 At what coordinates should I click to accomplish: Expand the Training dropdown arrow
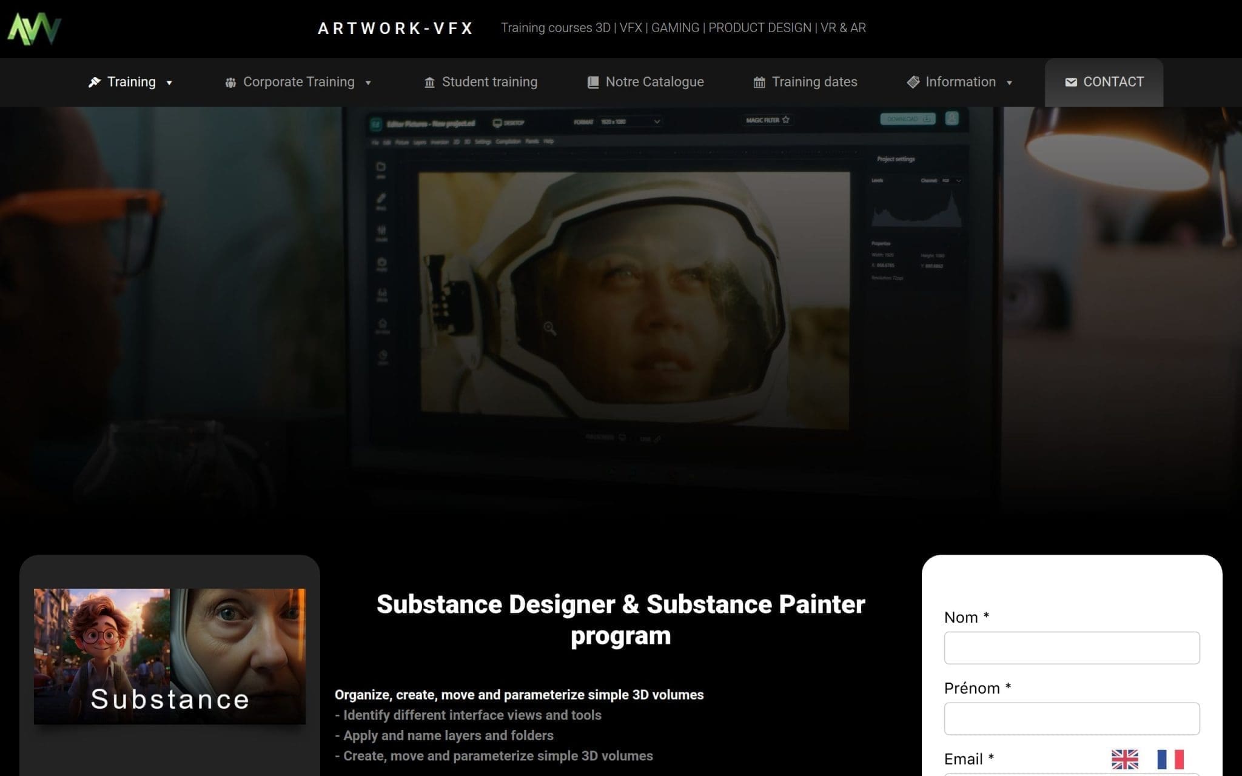pos(169,82)
